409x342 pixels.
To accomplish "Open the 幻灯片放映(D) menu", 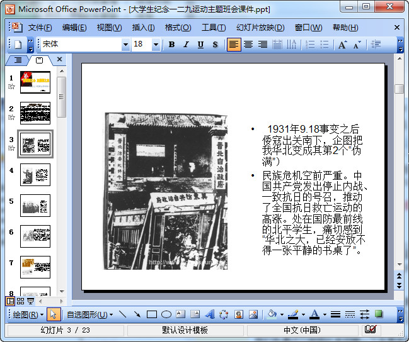I will click(260, 27).
